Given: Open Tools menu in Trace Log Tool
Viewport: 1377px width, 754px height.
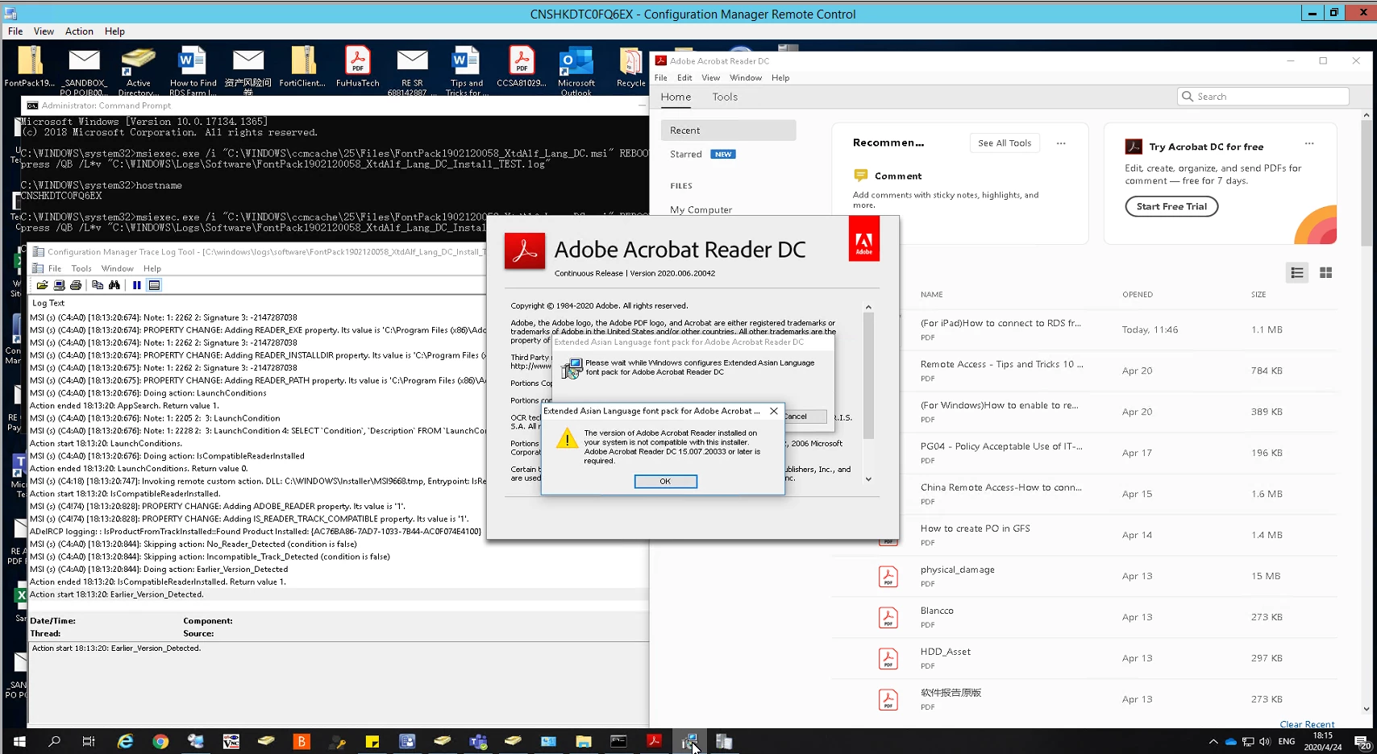Looking at the screenshot, I should [81, 268].
